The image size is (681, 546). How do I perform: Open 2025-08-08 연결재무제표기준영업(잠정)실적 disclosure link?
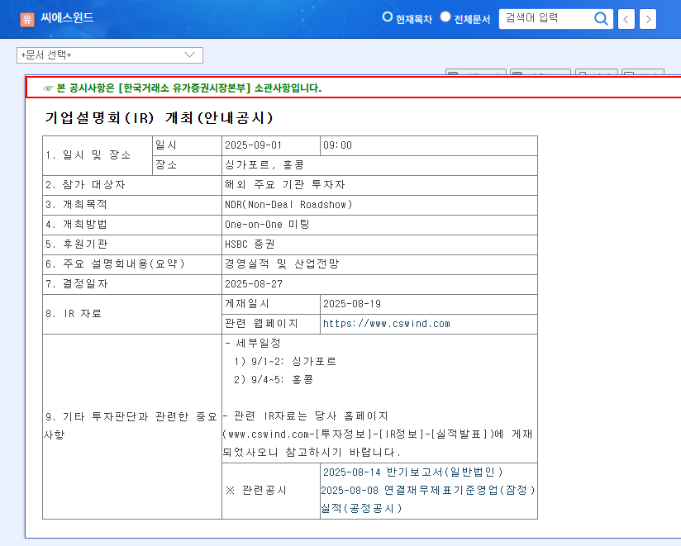428,499
